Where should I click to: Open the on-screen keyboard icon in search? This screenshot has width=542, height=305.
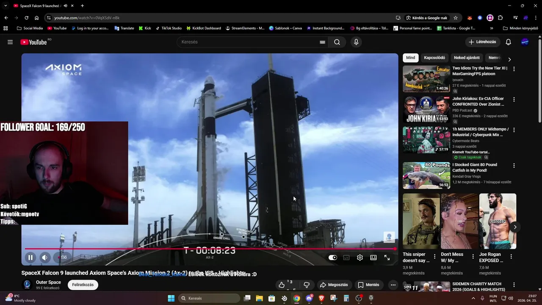coord(322,42)
